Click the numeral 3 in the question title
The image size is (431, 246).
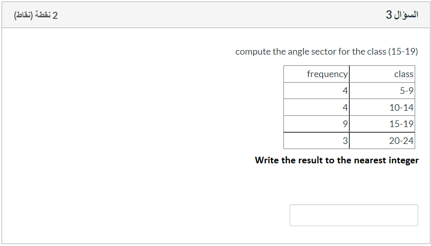pos(389,15)
